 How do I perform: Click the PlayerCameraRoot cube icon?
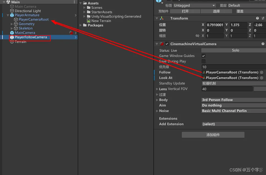coord(16,20)
